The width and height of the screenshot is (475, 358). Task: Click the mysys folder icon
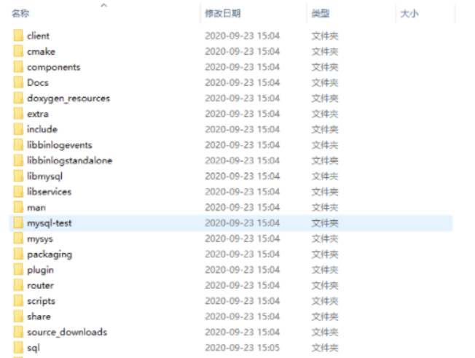coord(18,238)
